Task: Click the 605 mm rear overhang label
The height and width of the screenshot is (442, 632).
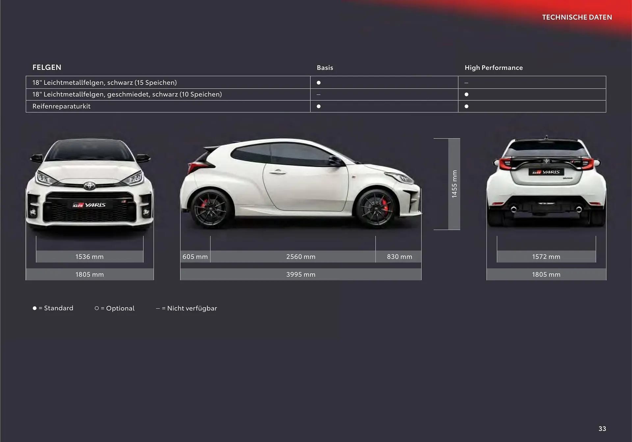Action: (195, 257)
